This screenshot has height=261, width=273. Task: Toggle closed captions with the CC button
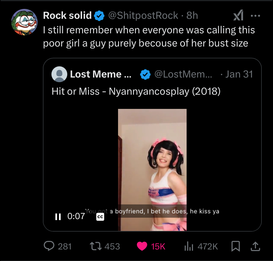click(100, 217)
